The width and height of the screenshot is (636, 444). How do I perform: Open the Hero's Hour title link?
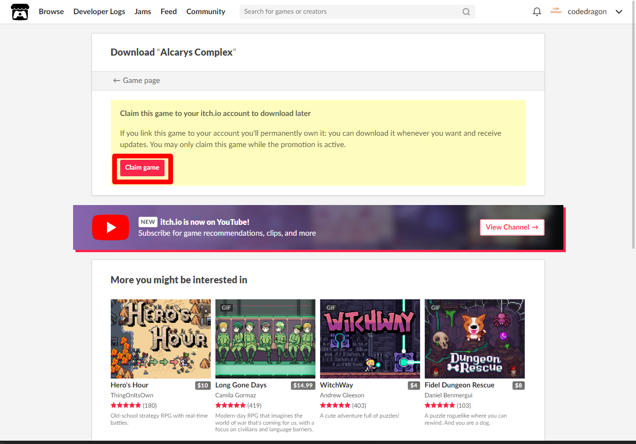pos(130,385)
